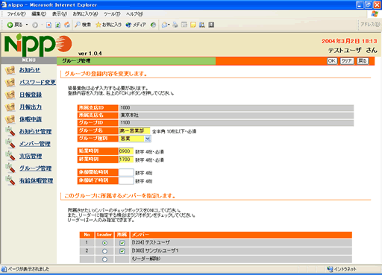Screen dimensions: 382x275
Task: Toggle 所属 checkbox for テストユーザ
Action: tap(122, 243)
